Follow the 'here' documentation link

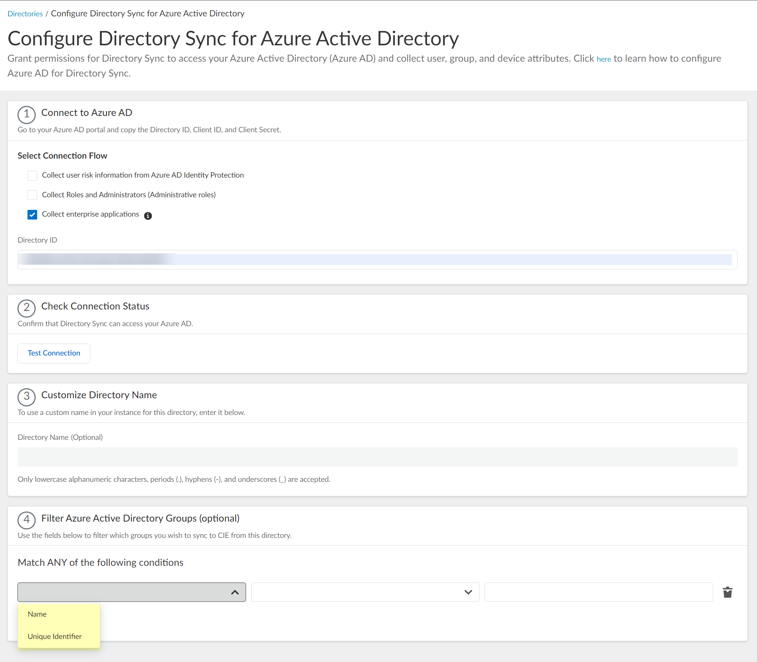coord(604,59)
